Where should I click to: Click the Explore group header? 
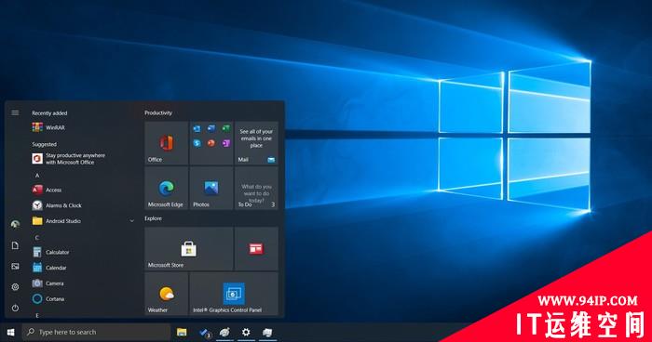(x=153, y=218)
